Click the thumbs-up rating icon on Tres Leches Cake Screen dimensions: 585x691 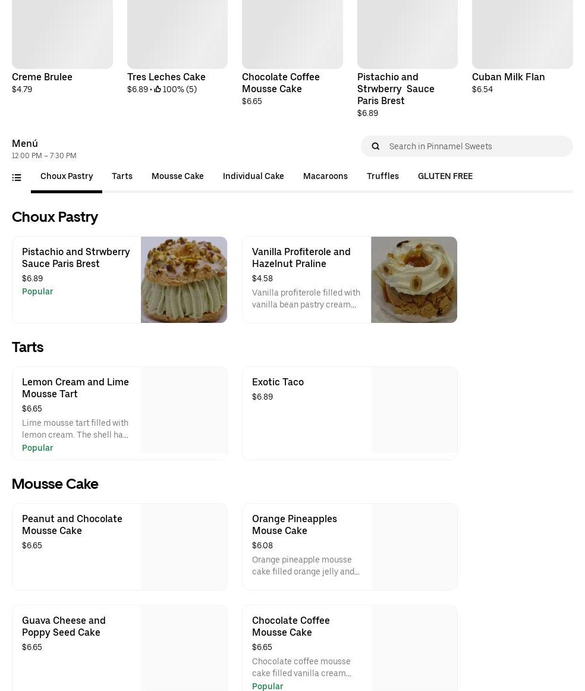tap(158, 90)
